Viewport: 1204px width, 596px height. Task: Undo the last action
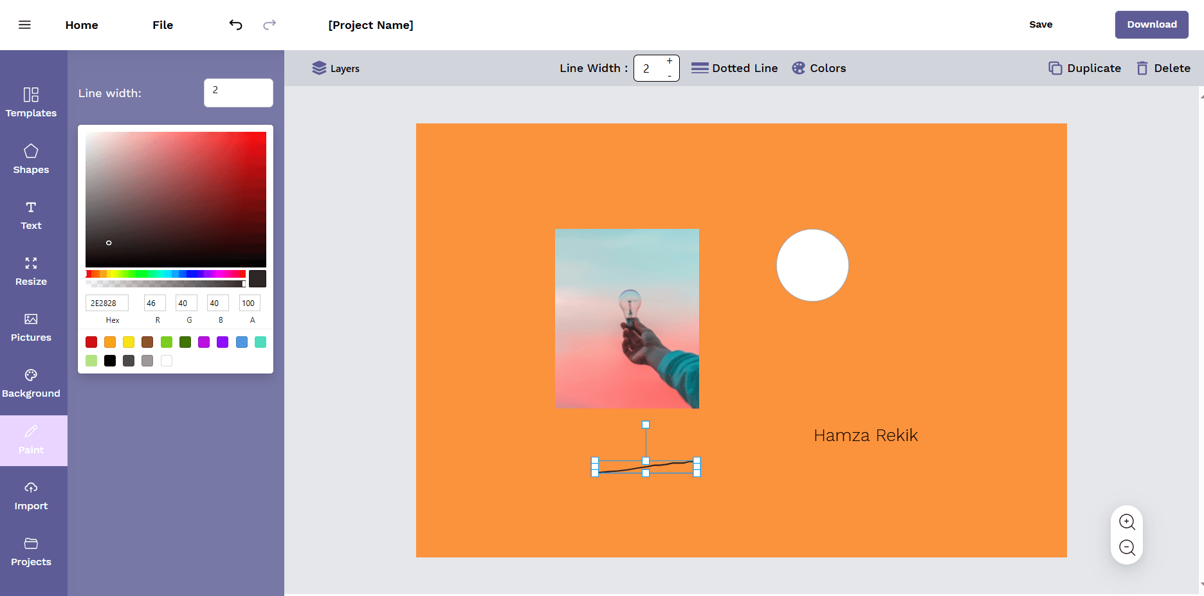[x=236, y=24]
